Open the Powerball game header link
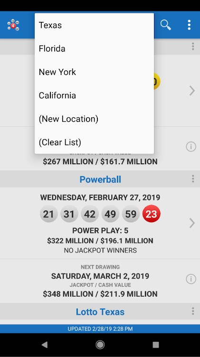 [x=100, y=179]
